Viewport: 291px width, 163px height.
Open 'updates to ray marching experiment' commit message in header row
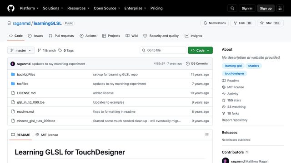coord(59,64)
